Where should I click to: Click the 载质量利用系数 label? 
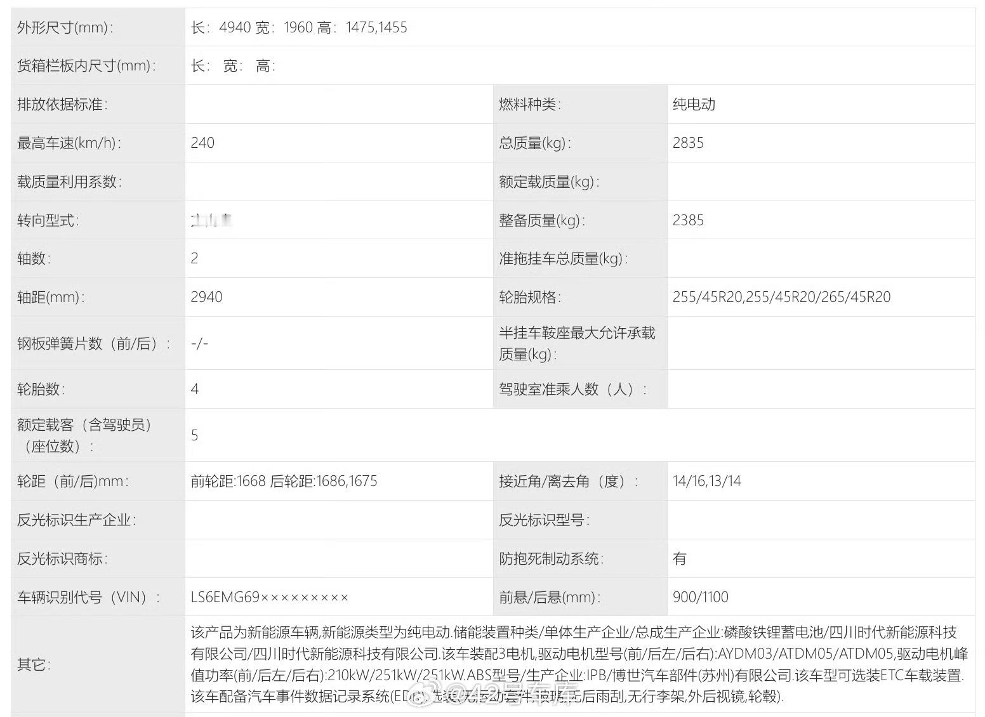69,182
